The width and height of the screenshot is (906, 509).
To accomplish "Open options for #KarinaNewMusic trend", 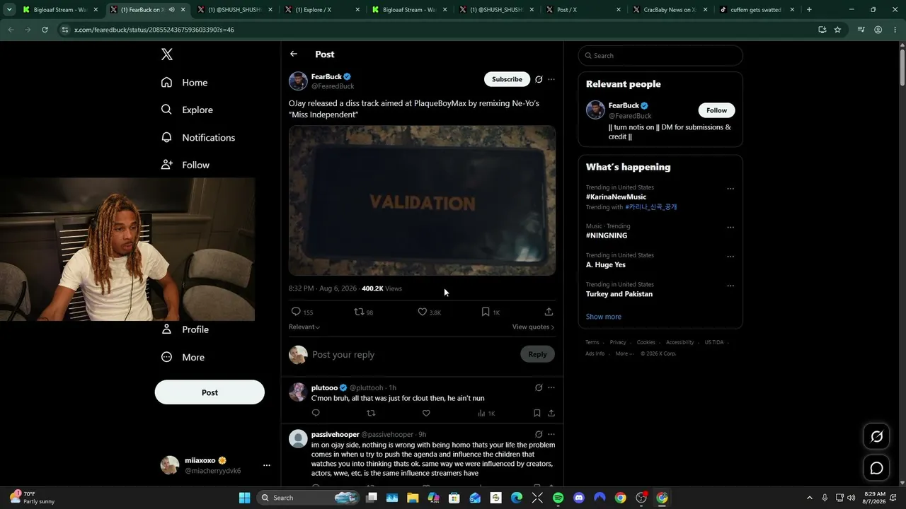I will coord(730,189).
